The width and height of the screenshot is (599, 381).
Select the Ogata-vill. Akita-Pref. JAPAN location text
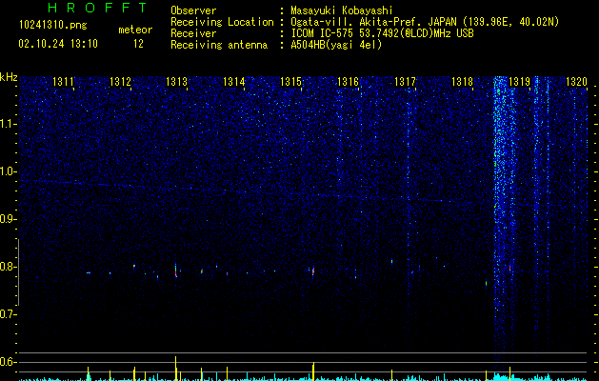point(425,22)
